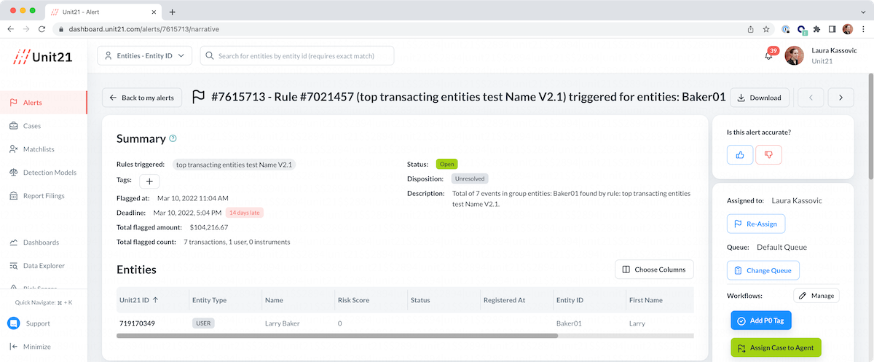The image size is (874, 362).
Task: Click the triggered rule name chip
Action: 234,165
